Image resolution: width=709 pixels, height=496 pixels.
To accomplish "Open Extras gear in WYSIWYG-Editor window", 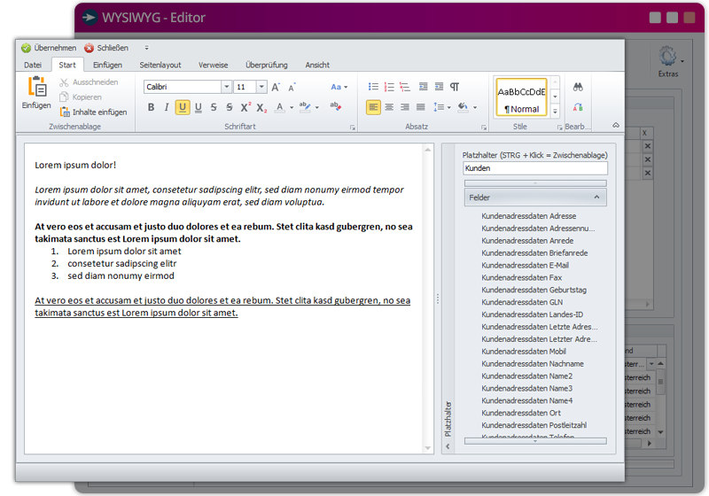I will (668, 61).
